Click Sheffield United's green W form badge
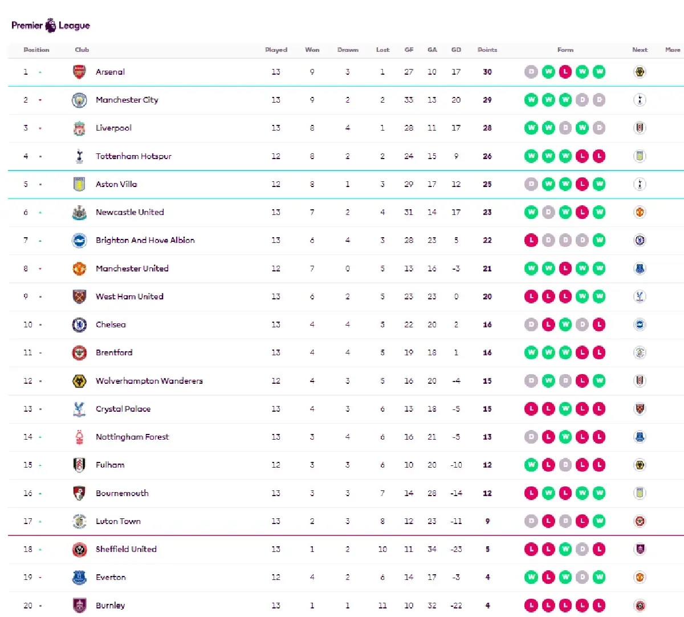The height and width of the screenshot is (617, 684). (565, 549)
